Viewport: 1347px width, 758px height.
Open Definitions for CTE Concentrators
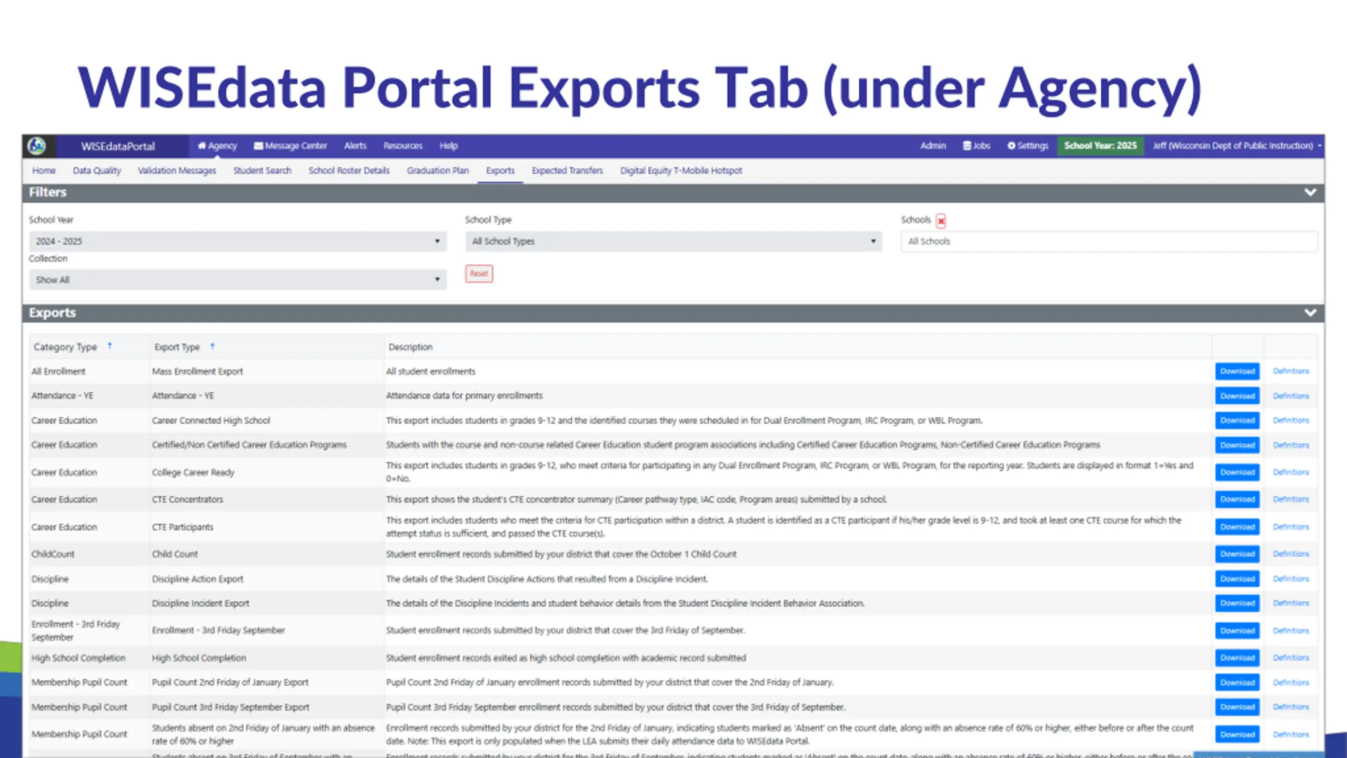tap(1291, 500)
